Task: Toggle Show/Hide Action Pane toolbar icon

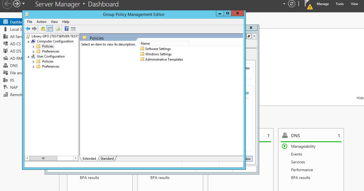Action: [73, 29]
